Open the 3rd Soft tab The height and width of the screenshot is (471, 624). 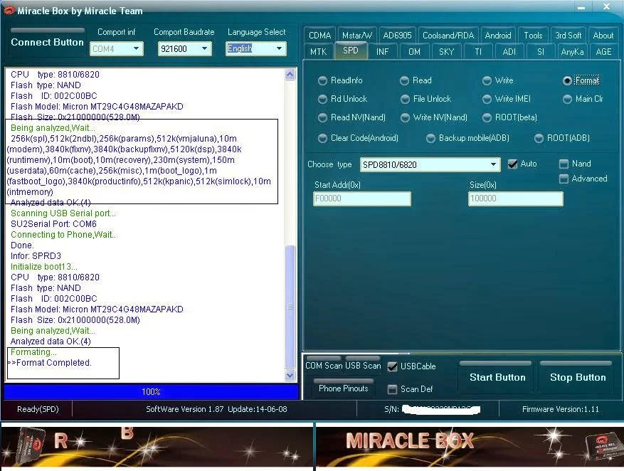coord(569,36)
